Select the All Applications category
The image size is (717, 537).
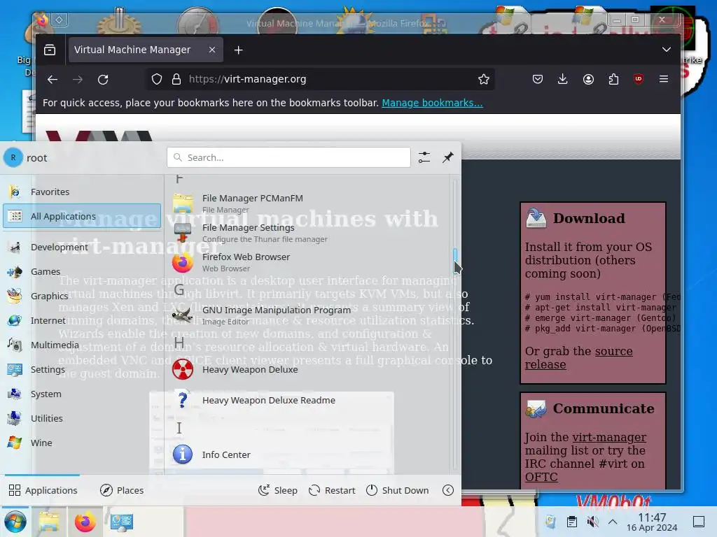coord(82,216)
